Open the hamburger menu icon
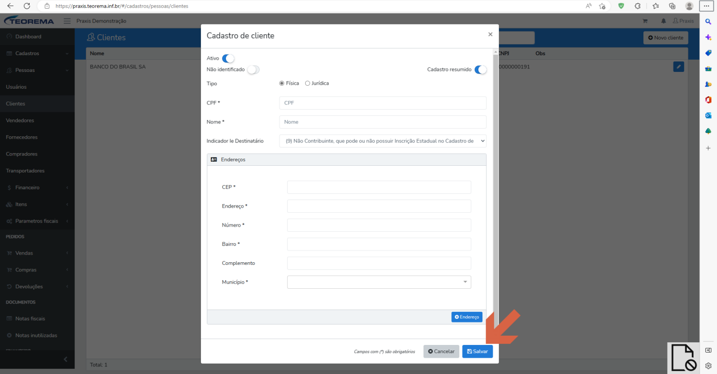The width and height of the screenshot is (717, 374). 67,21
